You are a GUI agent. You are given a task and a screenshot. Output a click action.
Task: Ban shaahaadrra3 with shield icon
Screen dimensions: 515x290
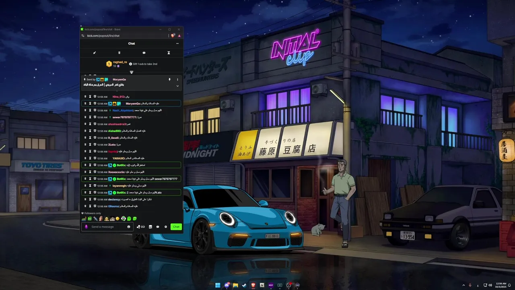pyautogui.click(x=95, y=124)
